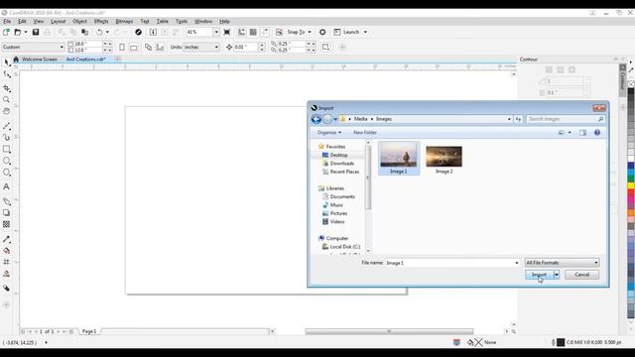Select the Color Eyedropper tool
The image size is (635, 357).
(7, 239)
